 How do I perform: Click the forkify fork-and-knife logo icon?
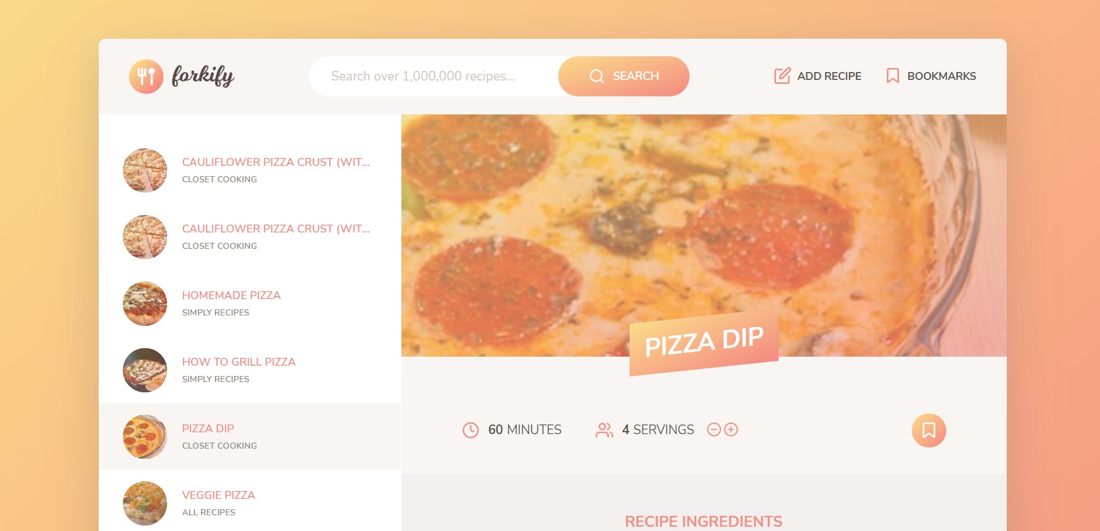pos(146,76)
